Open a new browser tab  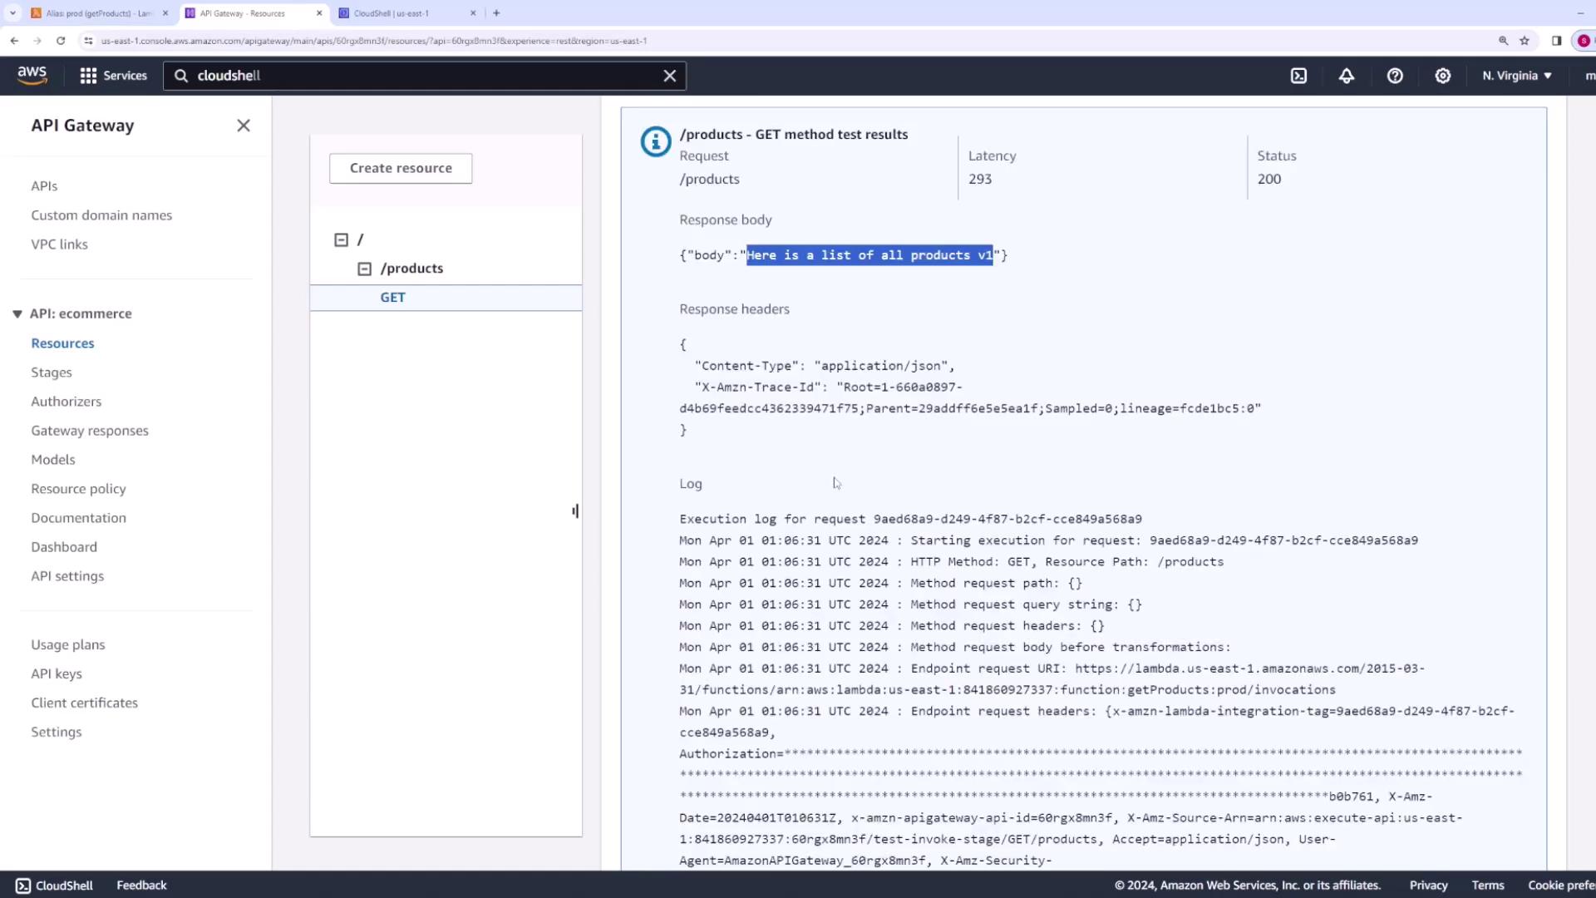click(496, 12)
